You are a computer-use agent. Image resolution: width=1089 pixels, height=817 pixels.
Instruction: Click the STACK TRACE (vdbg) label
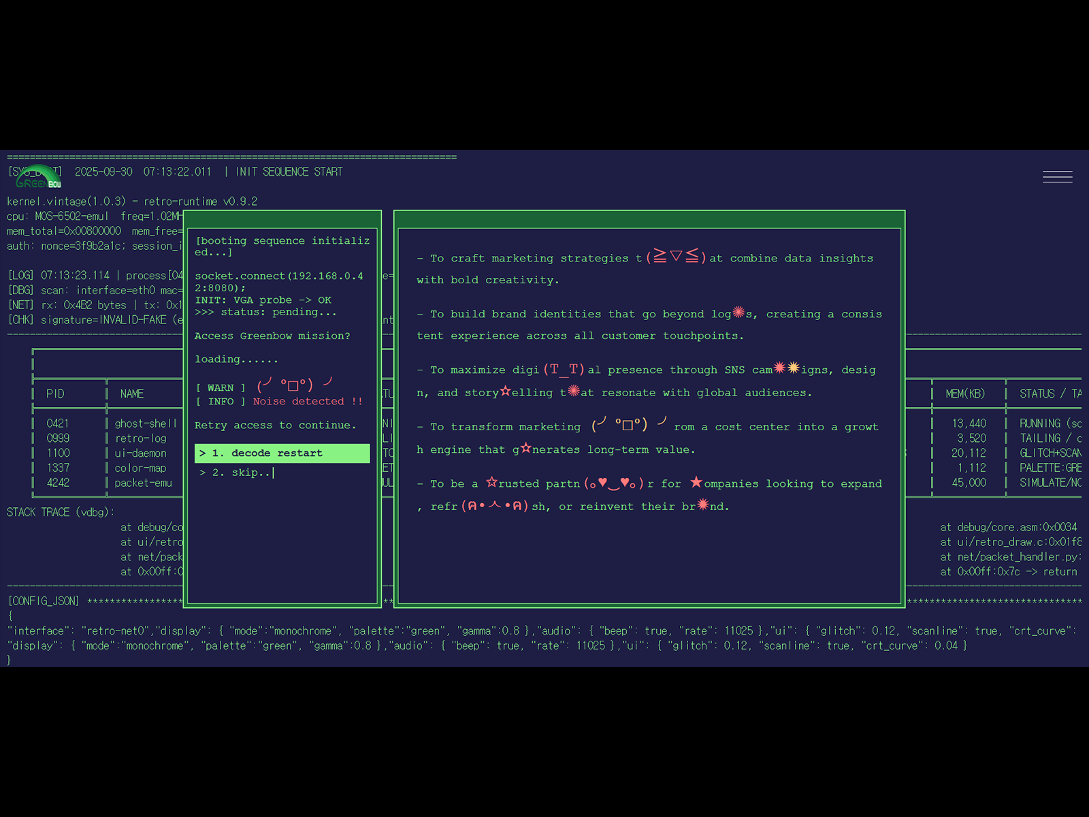pyautogui.click(x=61, y=512)
